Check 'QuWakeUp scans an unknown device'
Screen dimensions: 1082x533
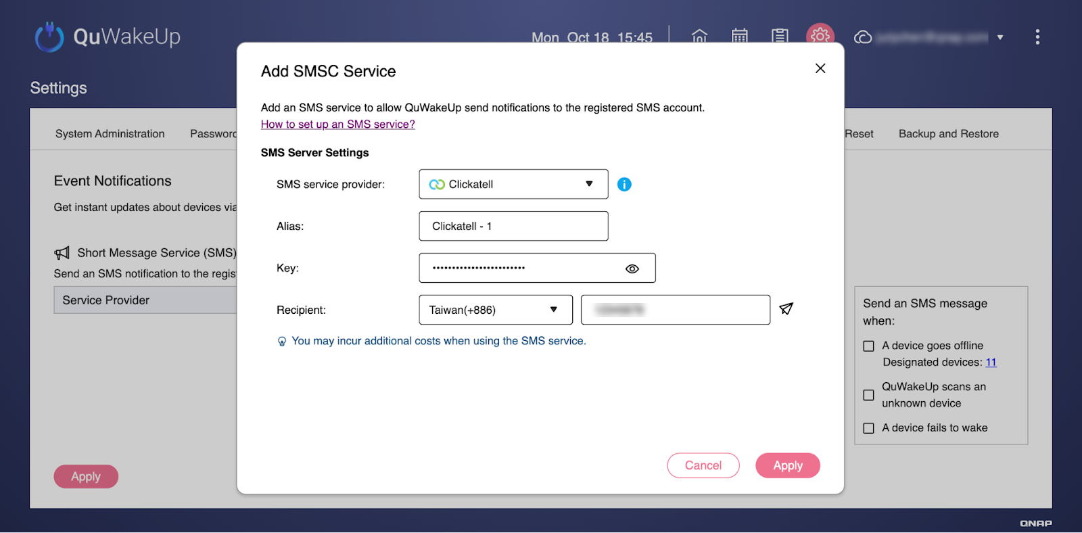click(869, 395)
